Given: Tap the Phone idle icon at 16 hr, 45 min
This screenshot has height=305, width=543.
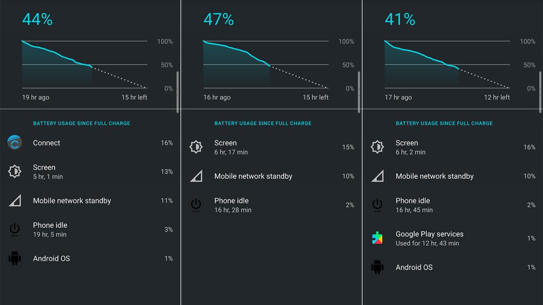Looking at the screenshot, I should (377, 205).
